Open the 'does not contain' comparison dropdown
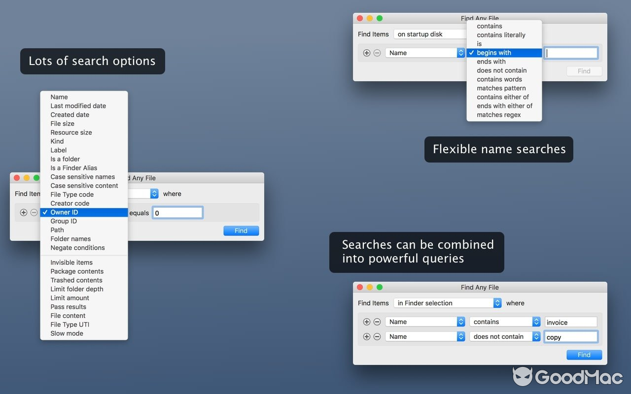Screen dimensions: 631x394 [504, 336]
